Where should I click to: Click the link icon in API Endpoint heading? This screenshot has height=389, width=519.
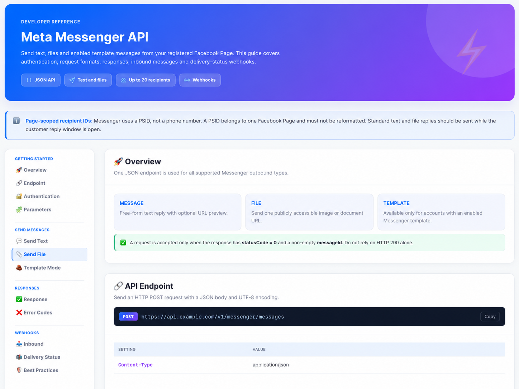tap(118, 286)
